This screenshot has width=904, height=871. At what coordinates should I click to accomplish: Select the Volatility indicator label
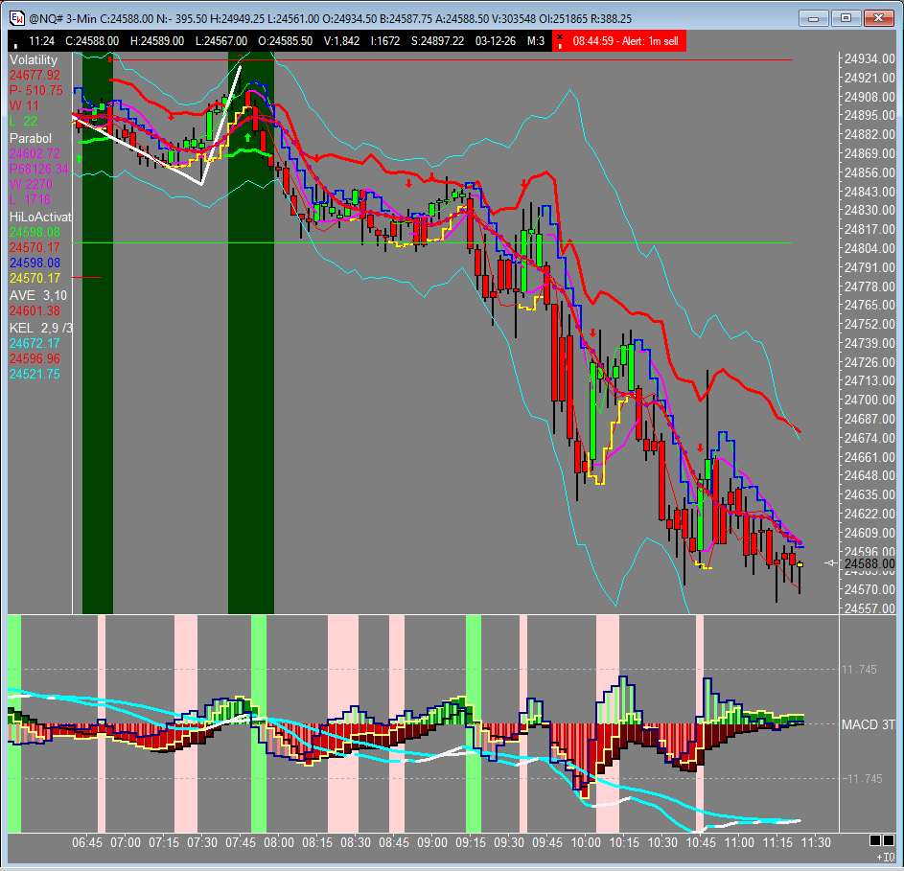tap(35, 59)
